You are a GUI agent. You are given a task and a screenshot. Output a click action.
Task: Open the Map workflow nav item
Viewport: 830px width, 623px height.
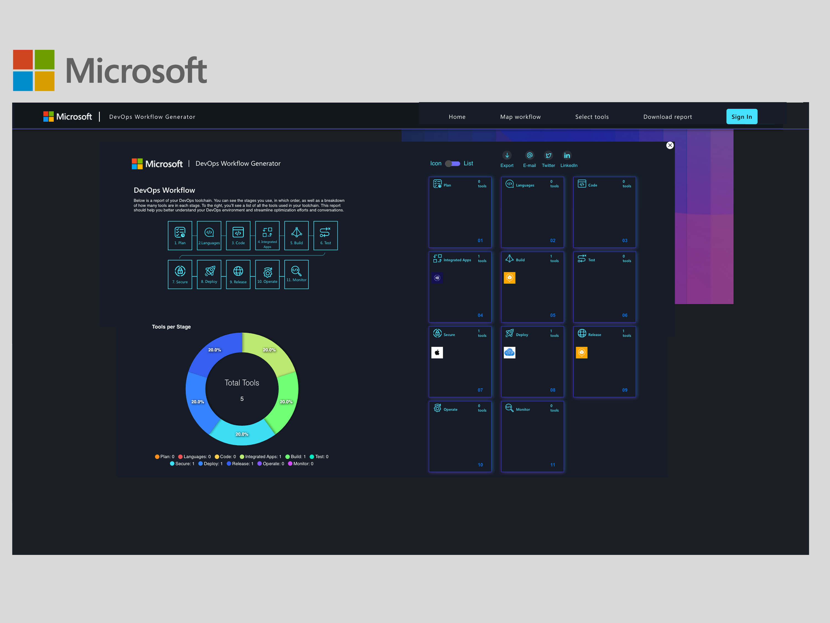point(520,117)
